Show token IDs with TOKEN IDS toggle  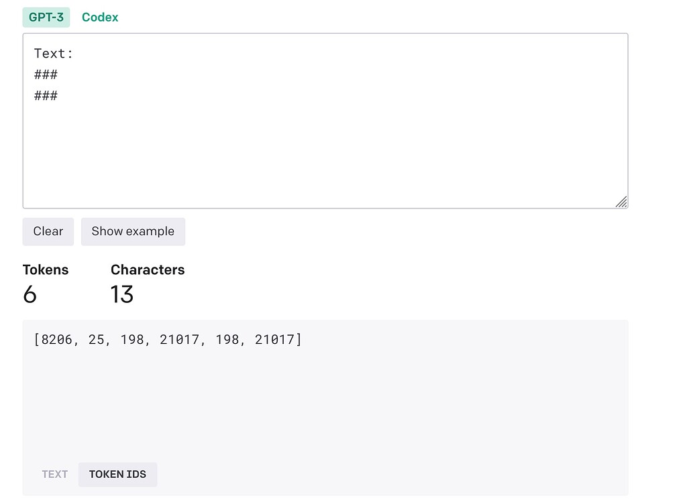(117, 474)
